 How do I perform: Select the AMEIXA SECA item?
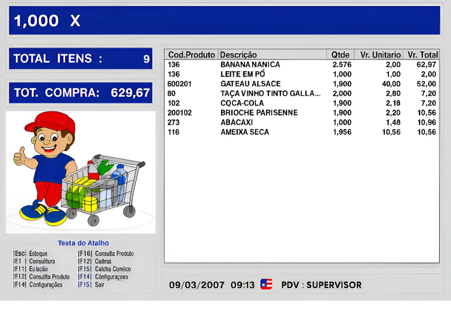point(302,132)
